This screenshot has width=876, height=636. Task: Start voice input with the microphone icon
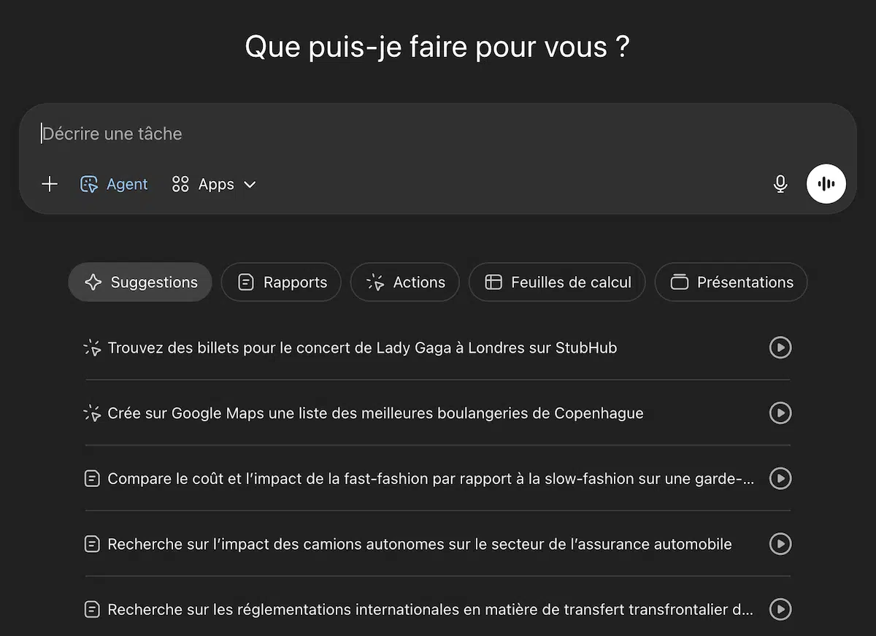pyautogui.click(x=780, y=184)
